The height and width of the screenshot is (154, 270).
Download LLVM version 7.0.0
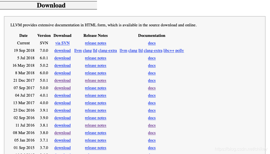62,51
